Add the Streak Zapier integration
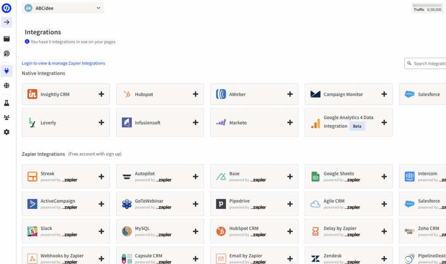This screenshot has width=446, height=264. (101, 177)
